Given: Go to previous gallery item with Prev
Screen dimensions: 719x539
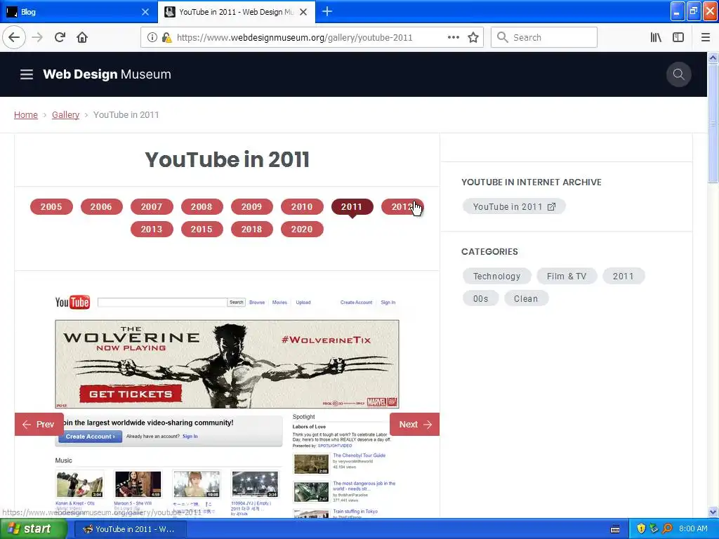Looking at the screenshot, I should [x=39, y=425].
